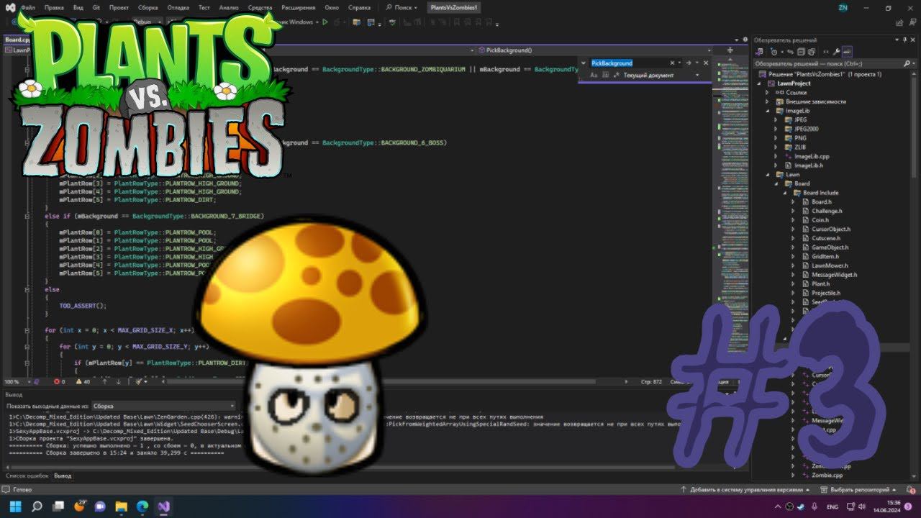Collapse the ImageLib folder
The height and width of the screenshot is (518, 921).
point(767,111)
